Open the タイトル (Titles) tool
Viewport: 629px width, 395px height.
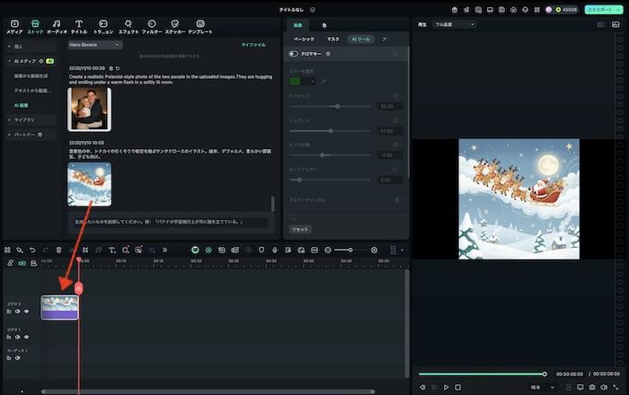tap(79, 26)
